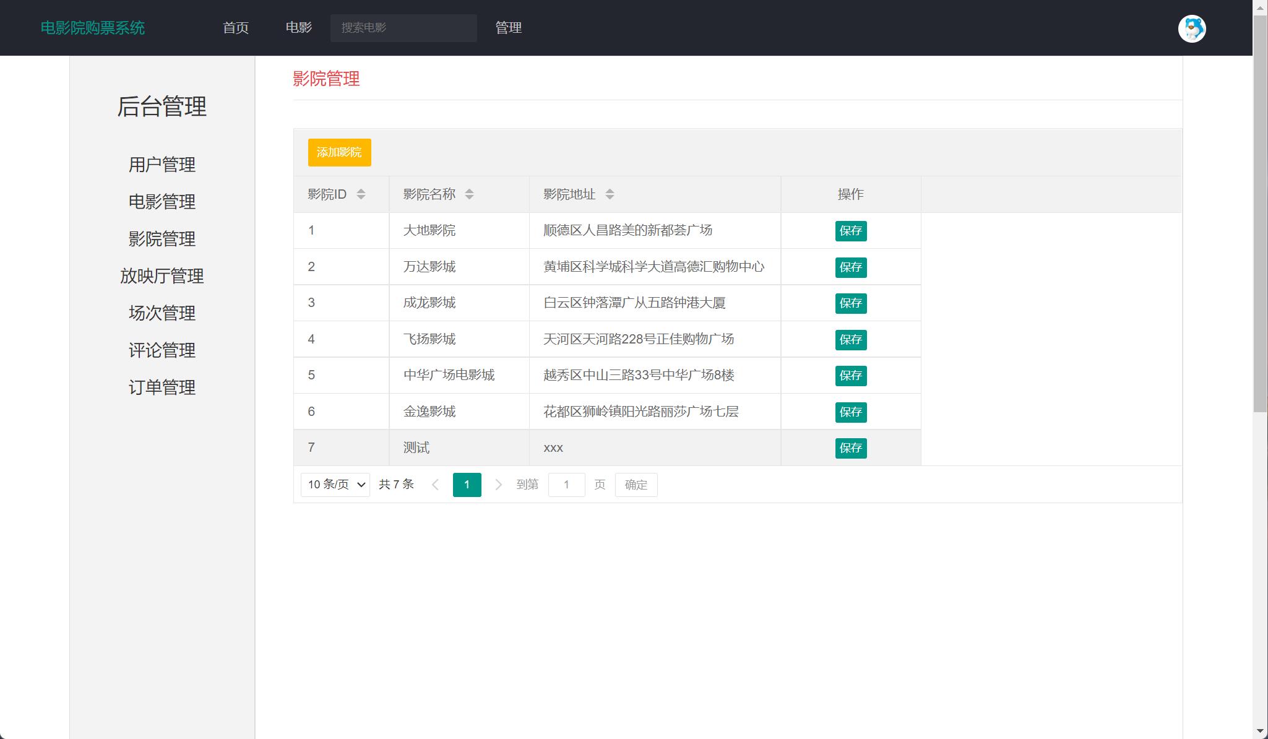This screenshot has width=1268, height=739.
Task: Sort table by 影院ID column arrows
Action: [361, 194]
